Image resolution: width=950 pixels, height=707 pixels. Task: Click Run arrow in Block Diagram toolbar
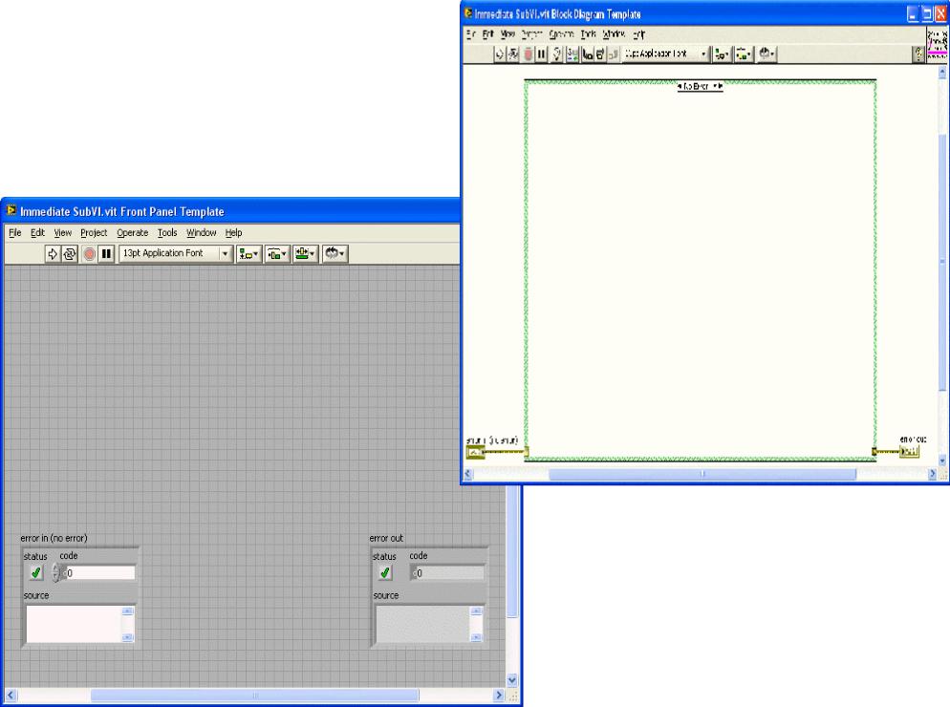tap(499, 54)
